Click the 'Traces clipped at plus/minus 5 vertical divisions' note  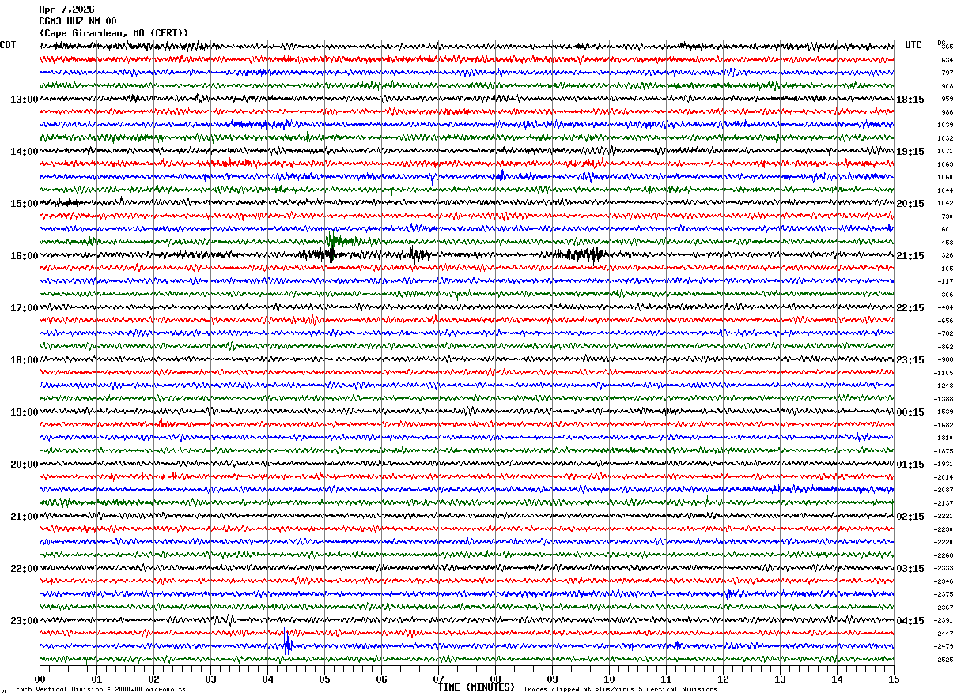click(x=620, y=689)
